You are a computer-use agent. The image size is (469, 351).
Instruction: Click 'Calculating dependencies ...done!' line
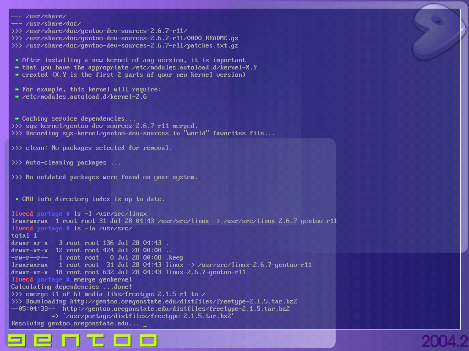pyautogui.click(x=72, y=287)
